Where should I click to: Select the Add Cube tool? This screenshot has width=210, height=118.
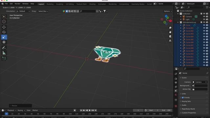click(x=4, y=59)
